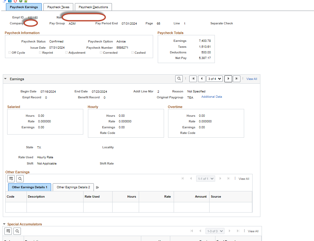The image size is (314, 241).
Task: Open the '1-3 of 3' dropdown
Action: tap(215, 231)
